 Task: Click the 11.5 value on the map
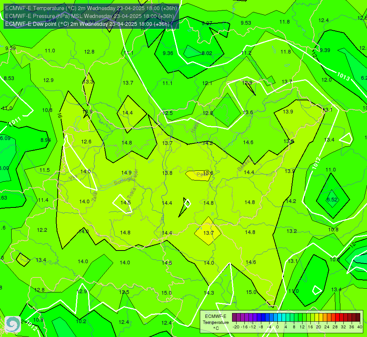pos(45,170)
